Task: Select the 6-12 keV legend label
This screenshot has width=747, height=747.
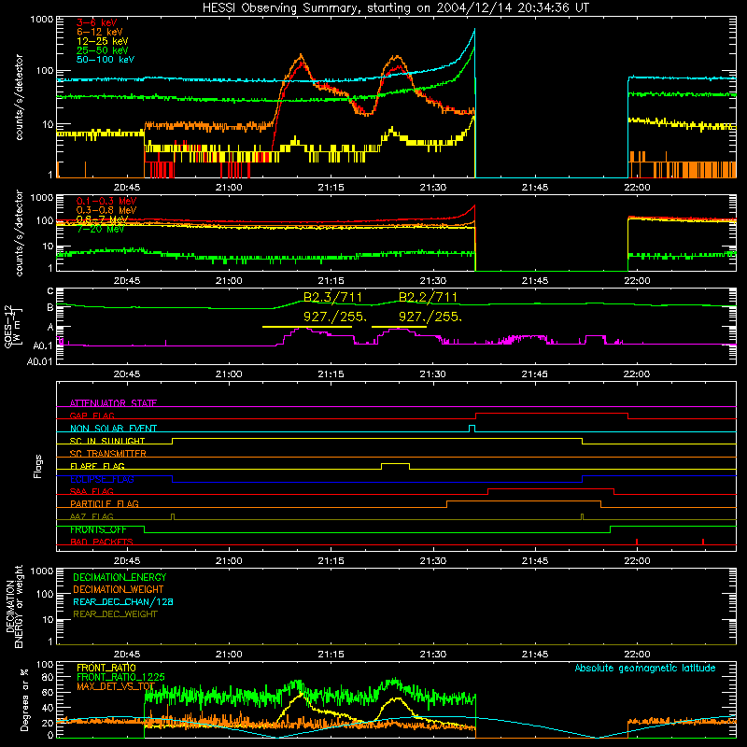Action: pos(100,32)
